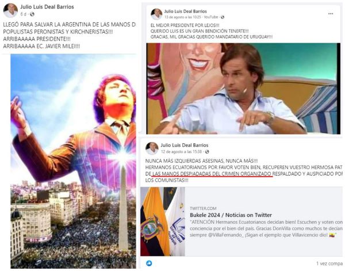Screen dimensions: 345x271
Task: Click the YouTube source label
Action: point(211,17)
